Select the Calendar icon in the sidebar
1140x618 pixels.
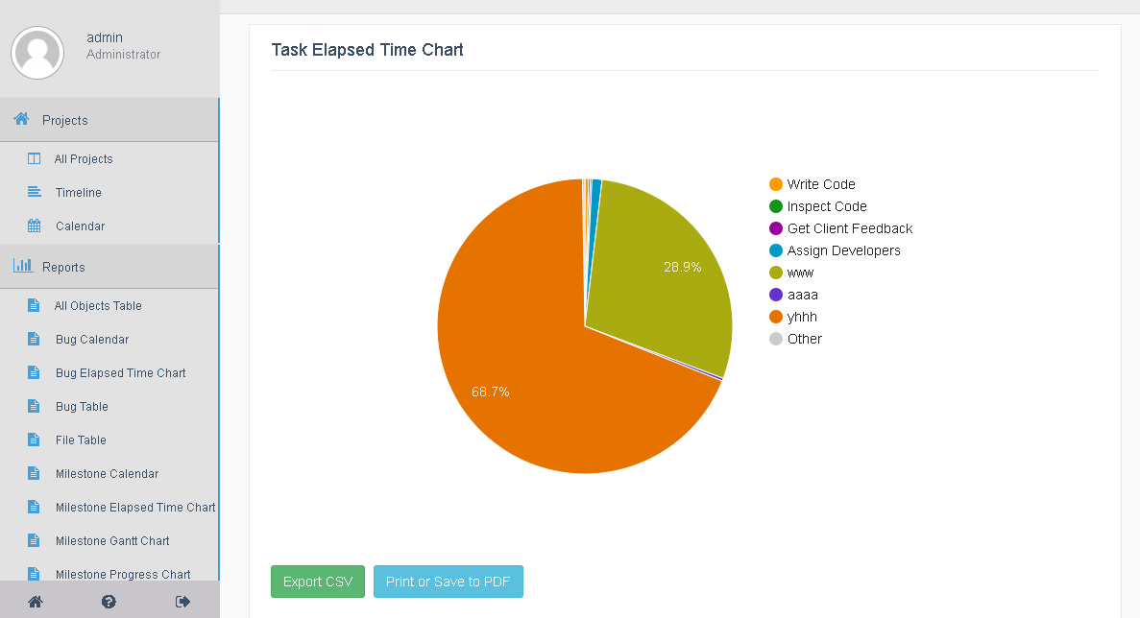pyautogui.click(x=34, y=226)
